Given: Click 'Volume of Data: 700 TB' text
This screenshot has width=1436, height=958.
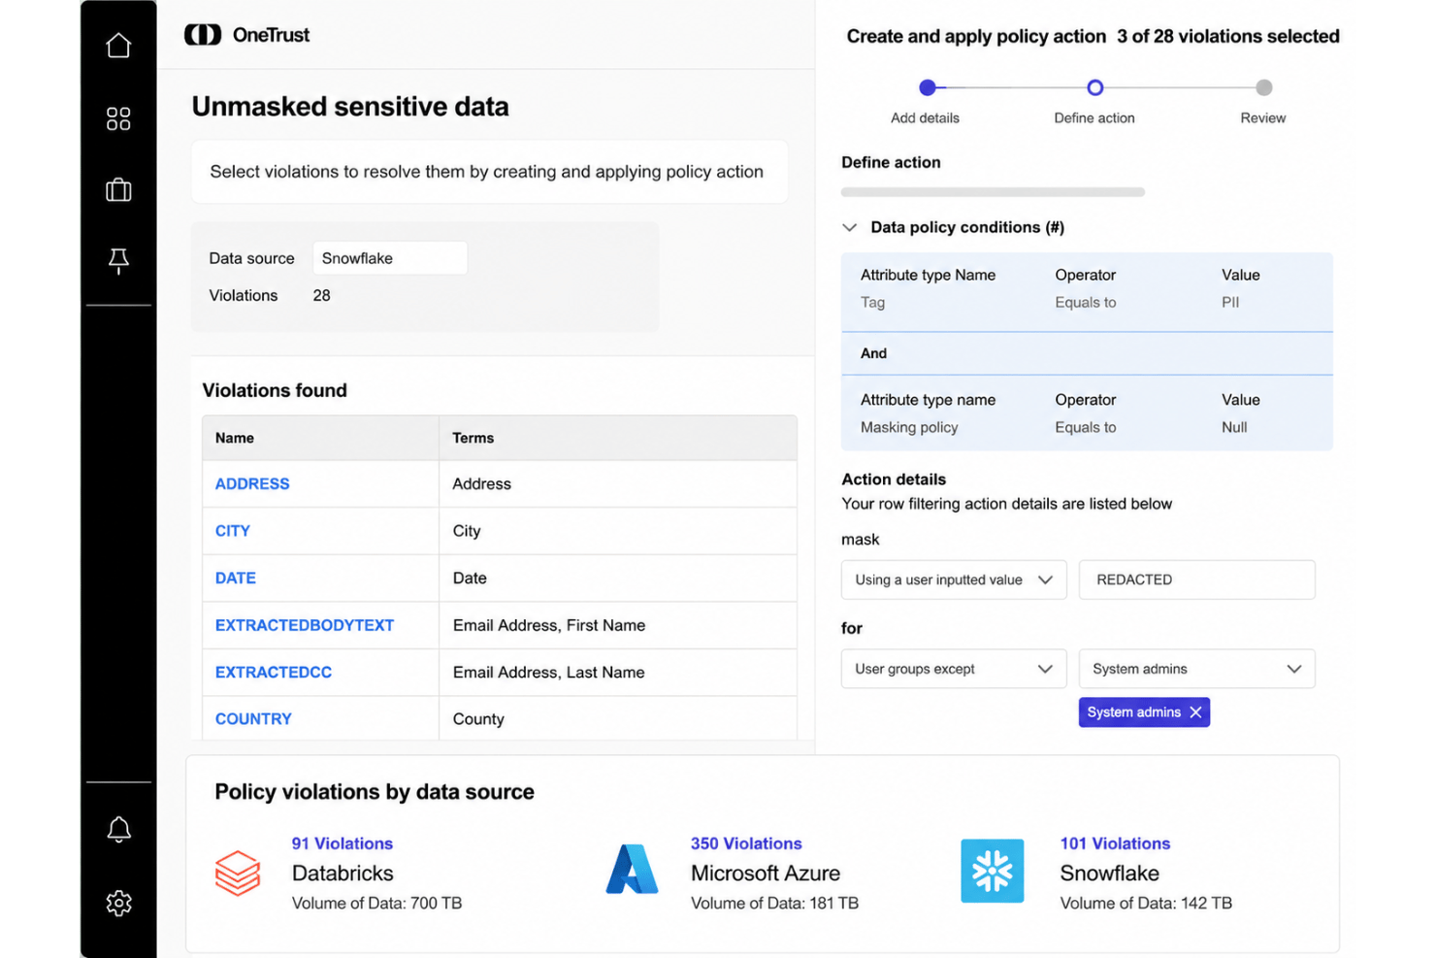Looking at the screenshot, I should click(376, 903).
